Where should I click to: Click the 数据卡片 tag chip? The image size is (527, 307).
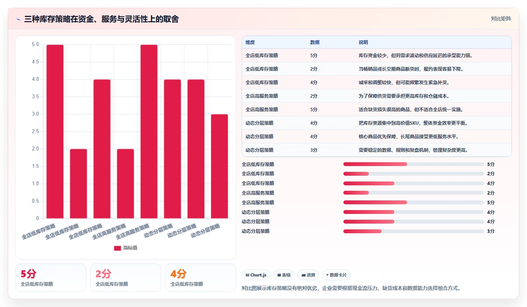pyautogui.click(x=336, y=275)
